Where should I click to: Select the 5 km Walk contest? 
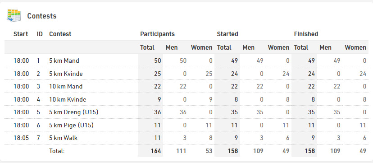click(63, 138)
